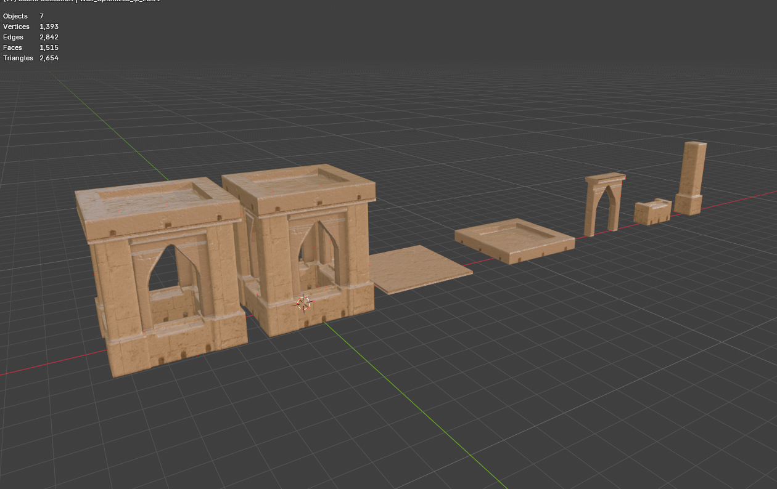Select the flat floor plane object
Image resolution: width=777 pixels, height=489 pixels.
421,269
